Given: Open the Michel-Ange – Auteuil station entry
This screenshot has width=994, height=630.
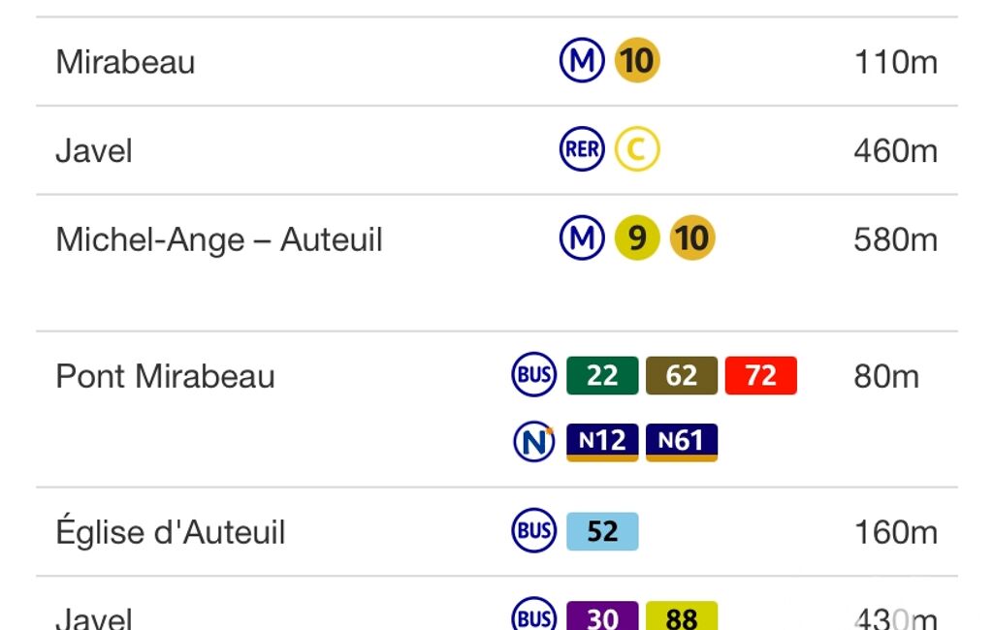Looking at the screenshot, I should (497, 263).
